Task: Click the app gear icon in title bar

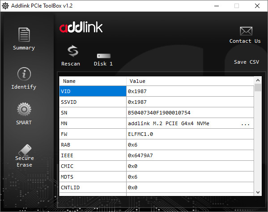Action: (x=5, y=6)
